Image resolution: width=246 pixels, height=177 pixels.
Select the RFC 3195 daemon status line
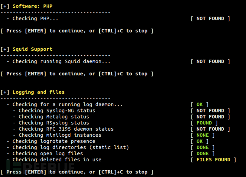tap(66, 129)
